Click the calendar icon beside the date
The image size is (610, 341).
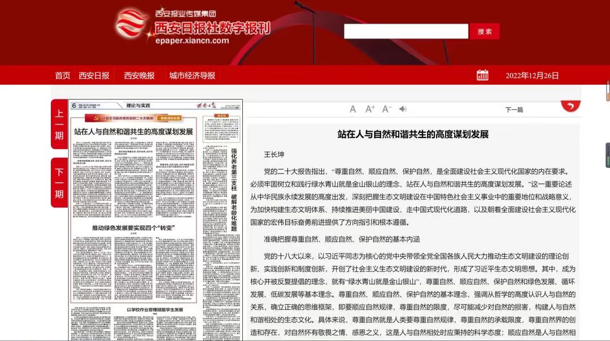pyautogui.click(x=482, y=75)
